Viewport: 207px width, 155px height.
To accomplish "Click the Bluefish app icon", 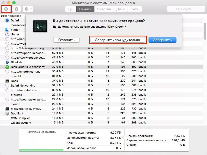I will tap(7, 62).
